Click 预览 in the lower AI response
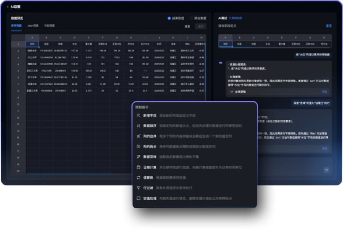The width and height of the screenshot is (343, 230). [x=325, y=149]
